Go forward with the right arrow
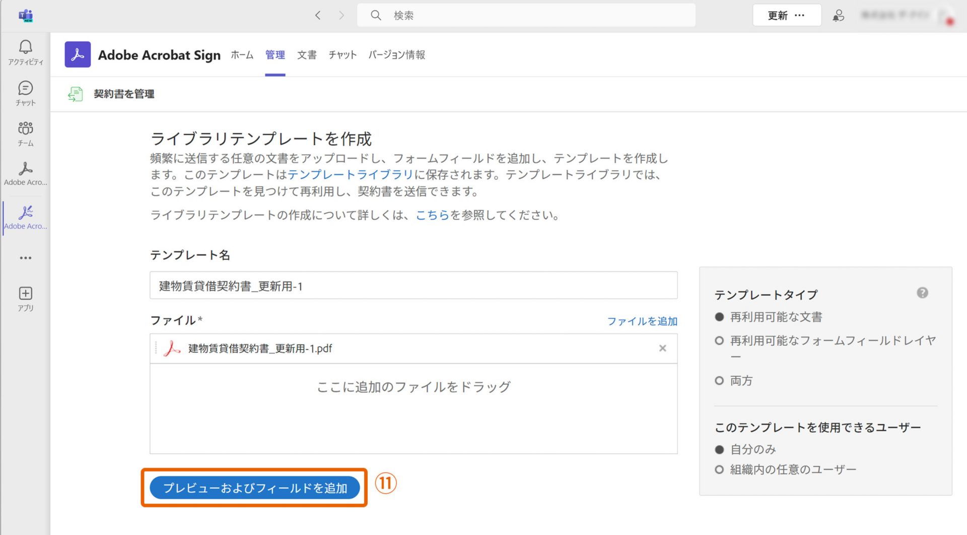This screenshot has height=535, width=967. click(x=341, y=16)
